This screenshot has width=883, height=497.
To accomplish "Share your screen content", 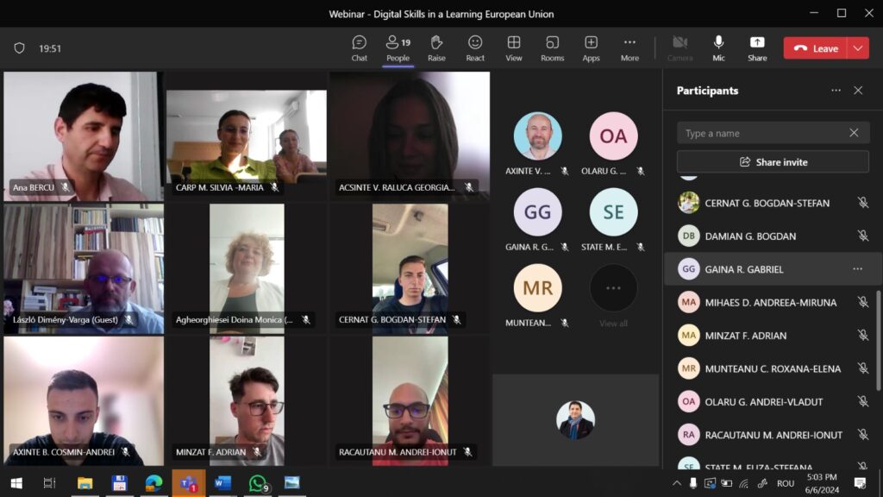I will coord(757,48).
